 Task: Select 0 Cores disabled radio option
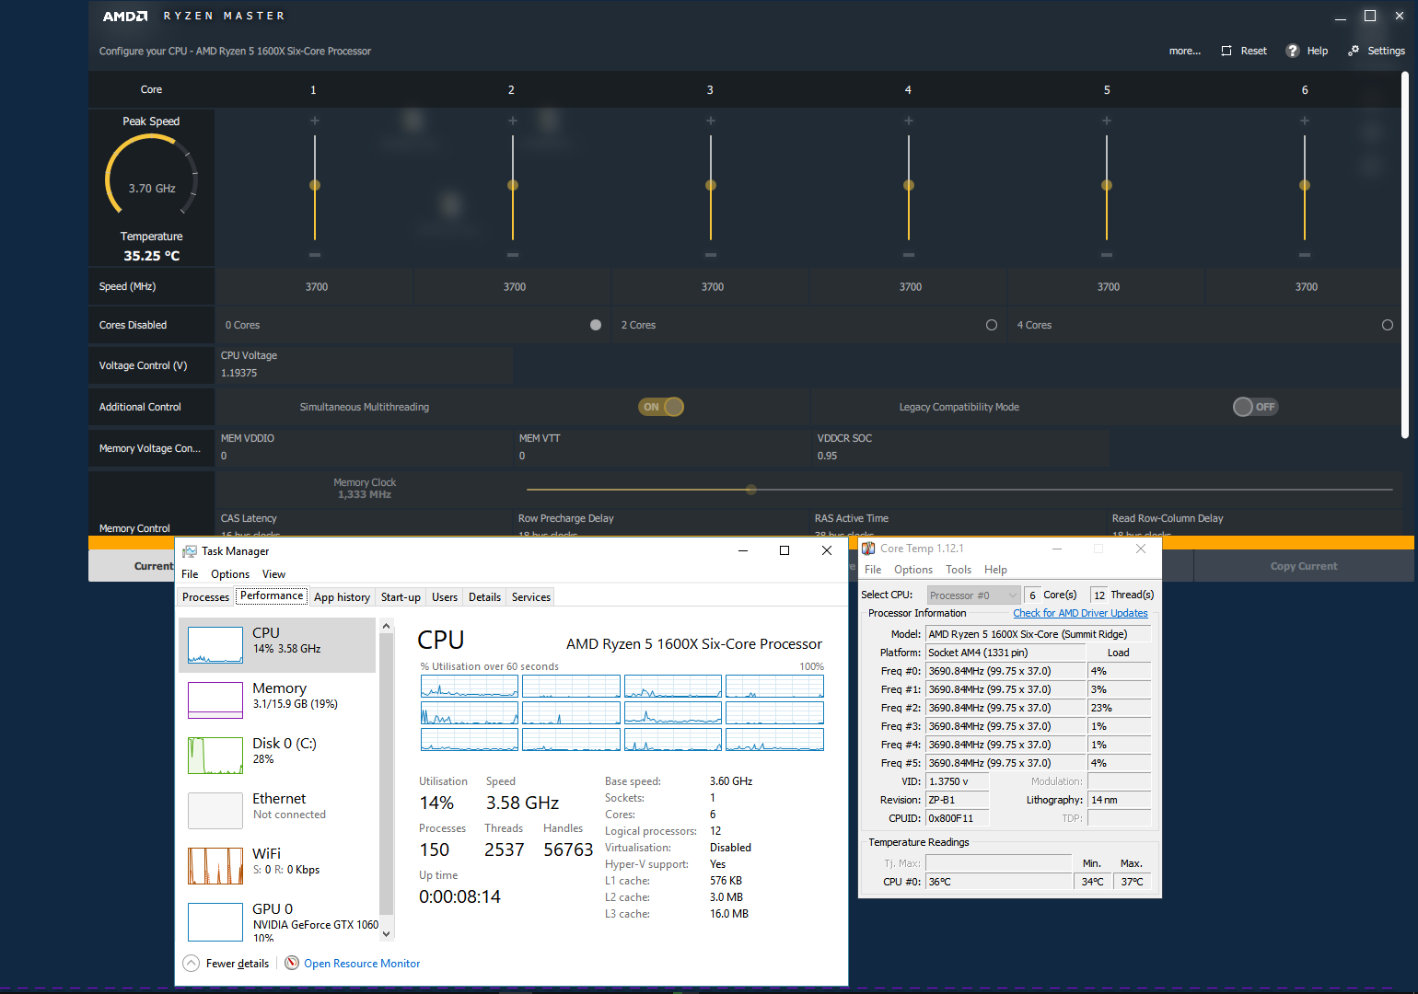[596, 325]
